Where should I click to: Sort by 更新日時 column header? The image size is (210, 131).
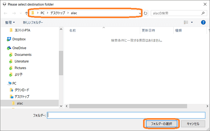[148, 30]
